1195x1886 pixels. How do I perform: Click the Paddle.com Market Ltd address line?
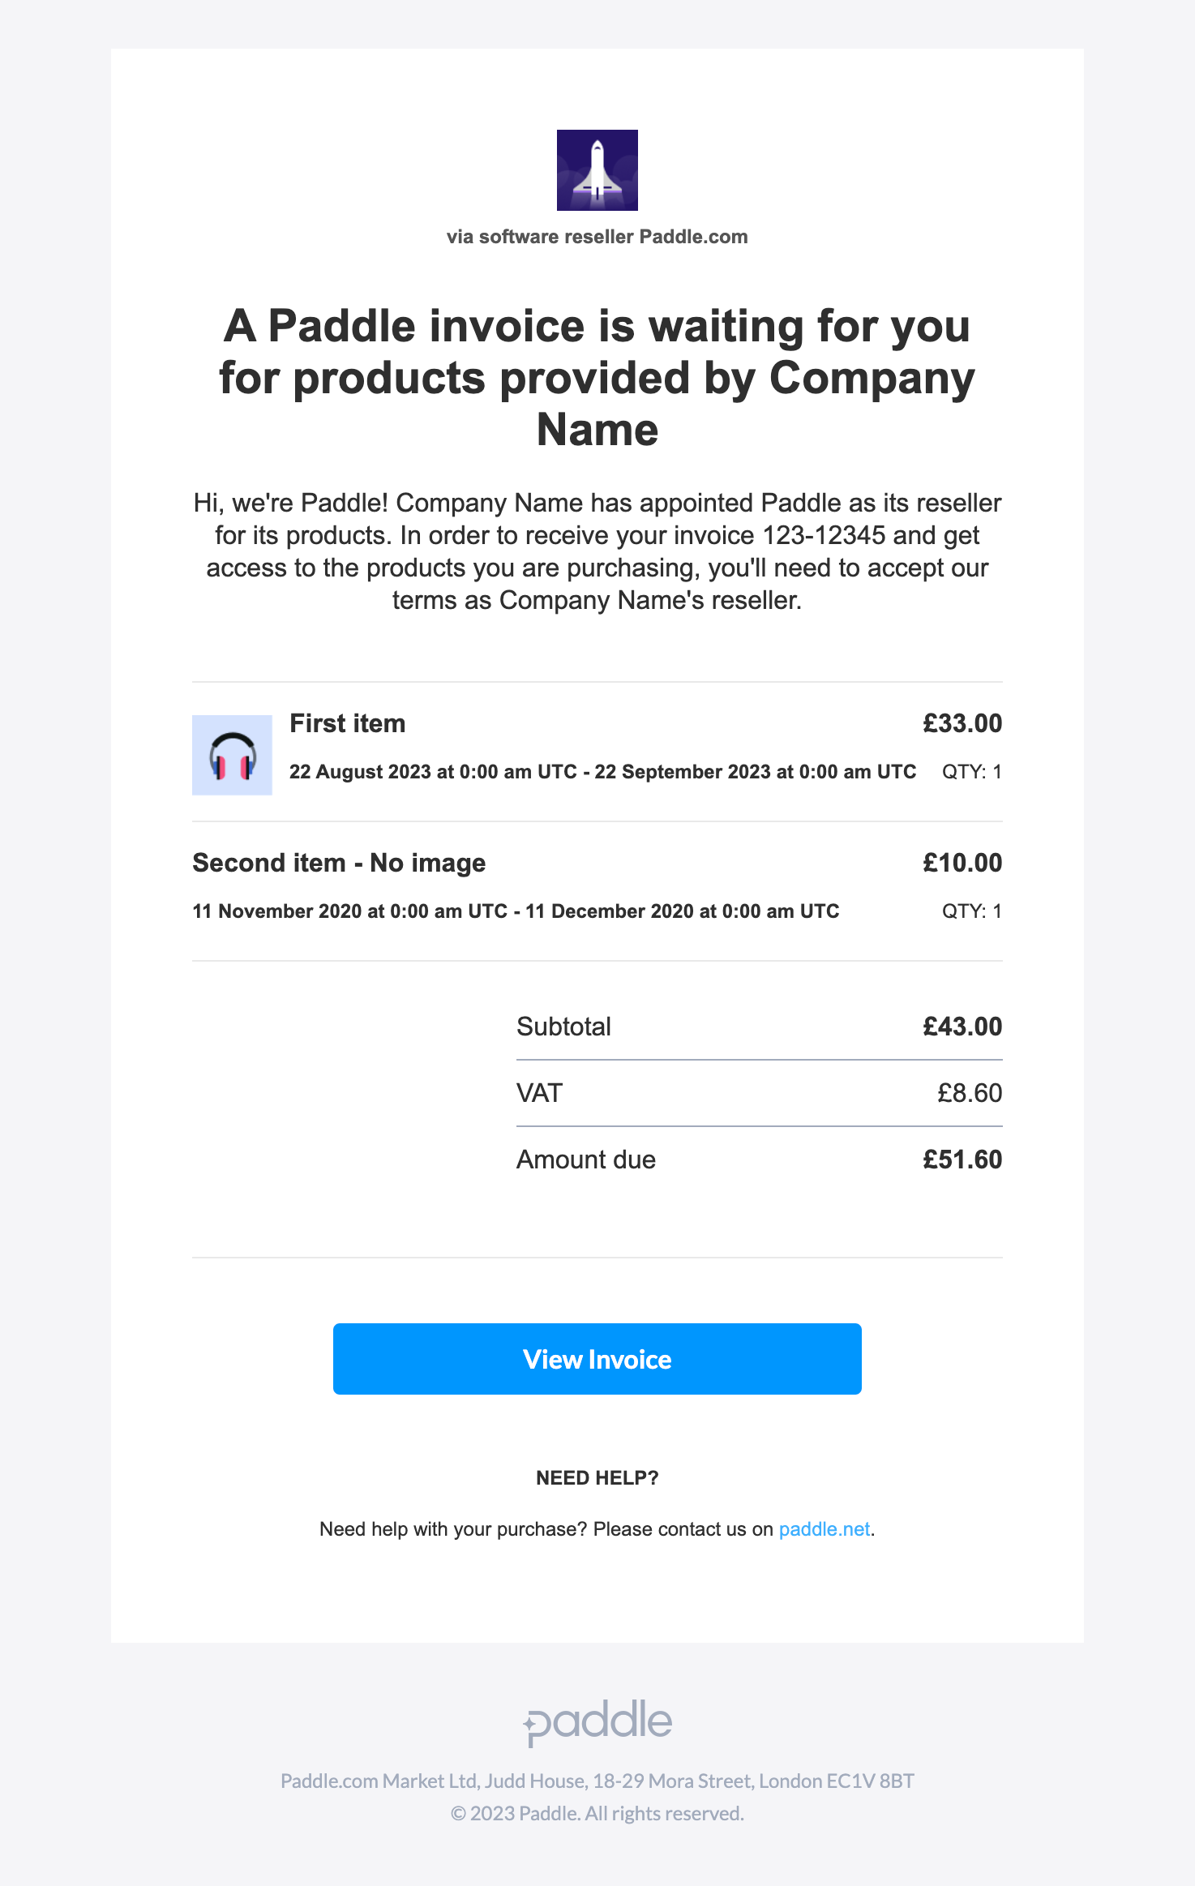tap(597, 1781)
